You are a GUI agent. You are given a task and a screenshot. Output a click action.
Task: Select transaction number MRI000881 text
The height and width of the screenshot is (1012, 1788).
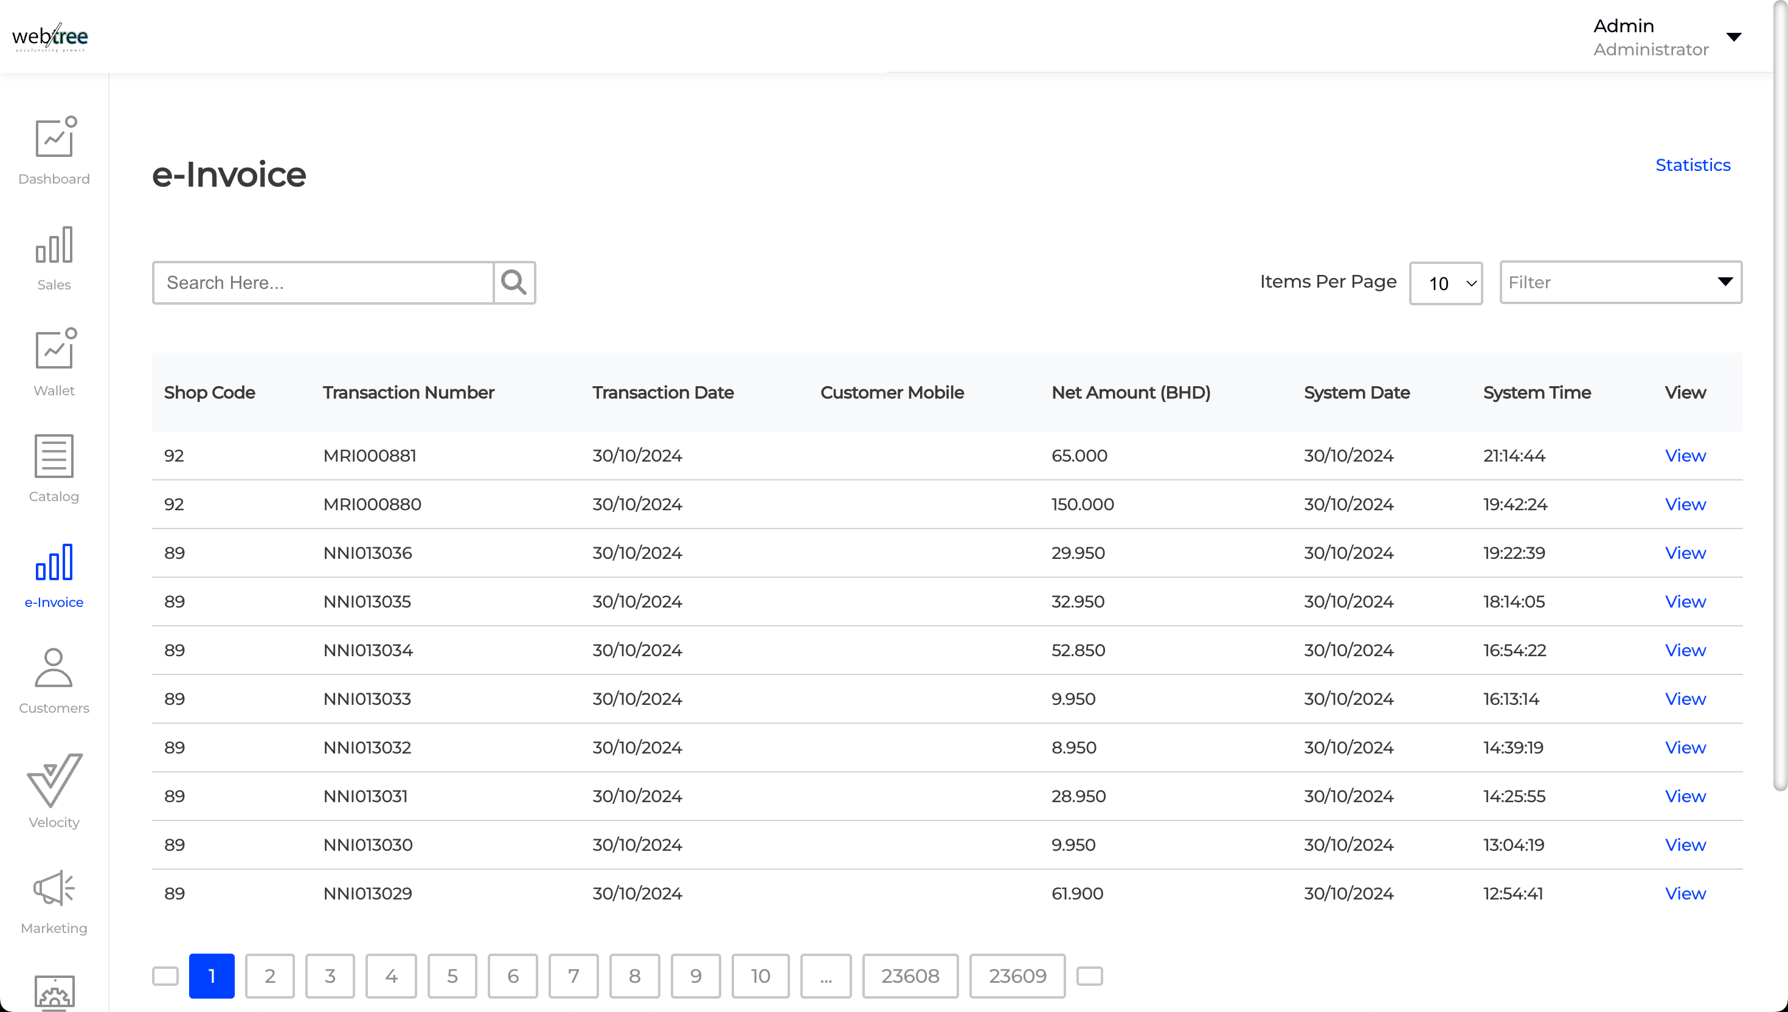click(x=370, y=456)
